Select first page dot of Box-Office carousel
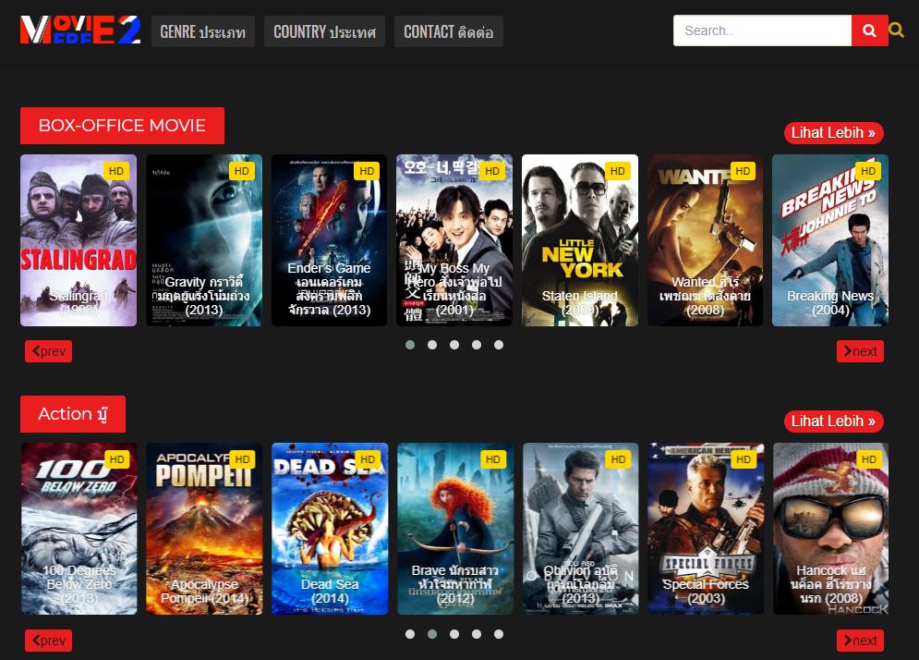This screenshot has width=919, height=660. 410,345
